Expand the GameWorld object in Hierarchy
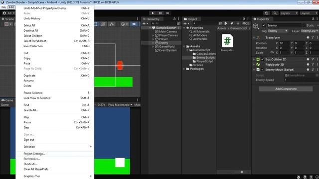 point(153,46)
